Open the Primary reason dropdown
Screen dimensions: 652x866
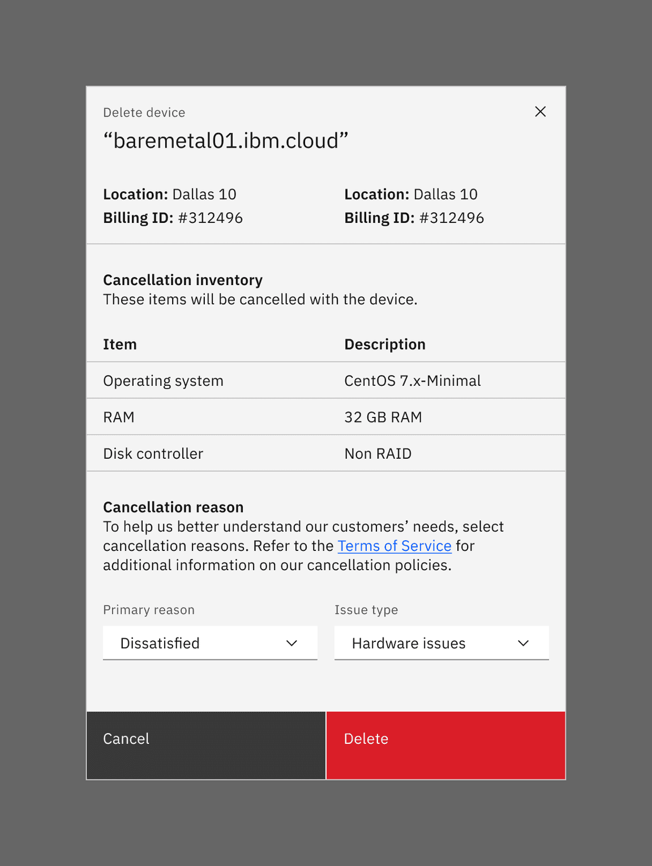click(209, 643)
